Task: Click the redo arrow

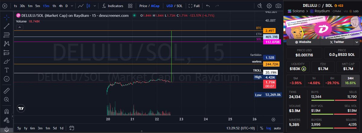Action: [217, 6]
